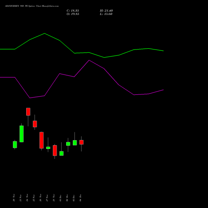The width and height of the screenshot is (208, 208).
Task: Select the long red candle for 26 Nov
Action: (x=42, y=140)
